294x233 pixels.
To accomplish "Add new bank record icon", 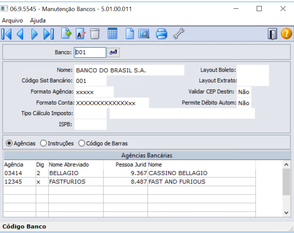I will [67, 34].
